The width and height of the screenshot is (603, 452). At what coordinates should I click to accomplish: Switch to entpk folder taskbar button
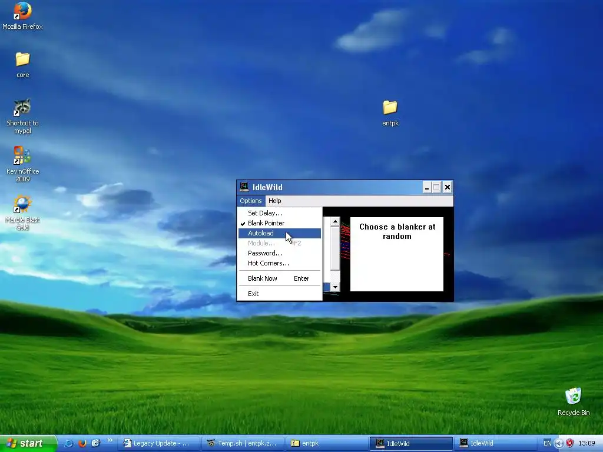click(x=327, y=444)
